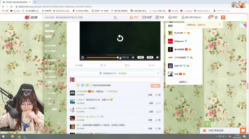Open the 视频 video tab
This screenshot has width=249, height=139.
147,17
